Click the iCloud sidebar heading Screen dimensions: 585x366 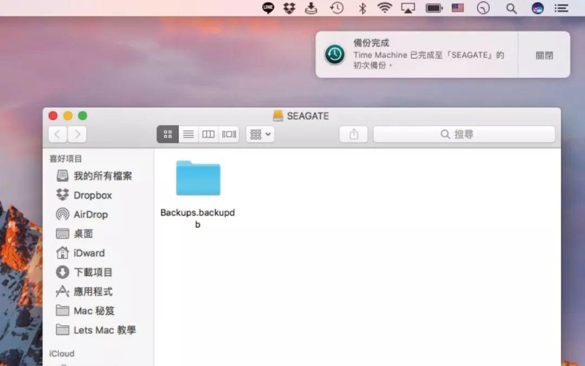62,354
